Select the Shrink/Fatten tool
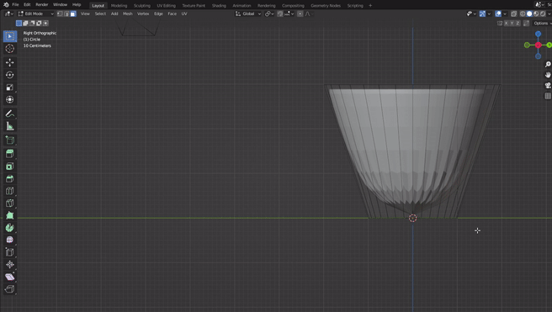Screen dimensions: 552x312 [10, 265]
